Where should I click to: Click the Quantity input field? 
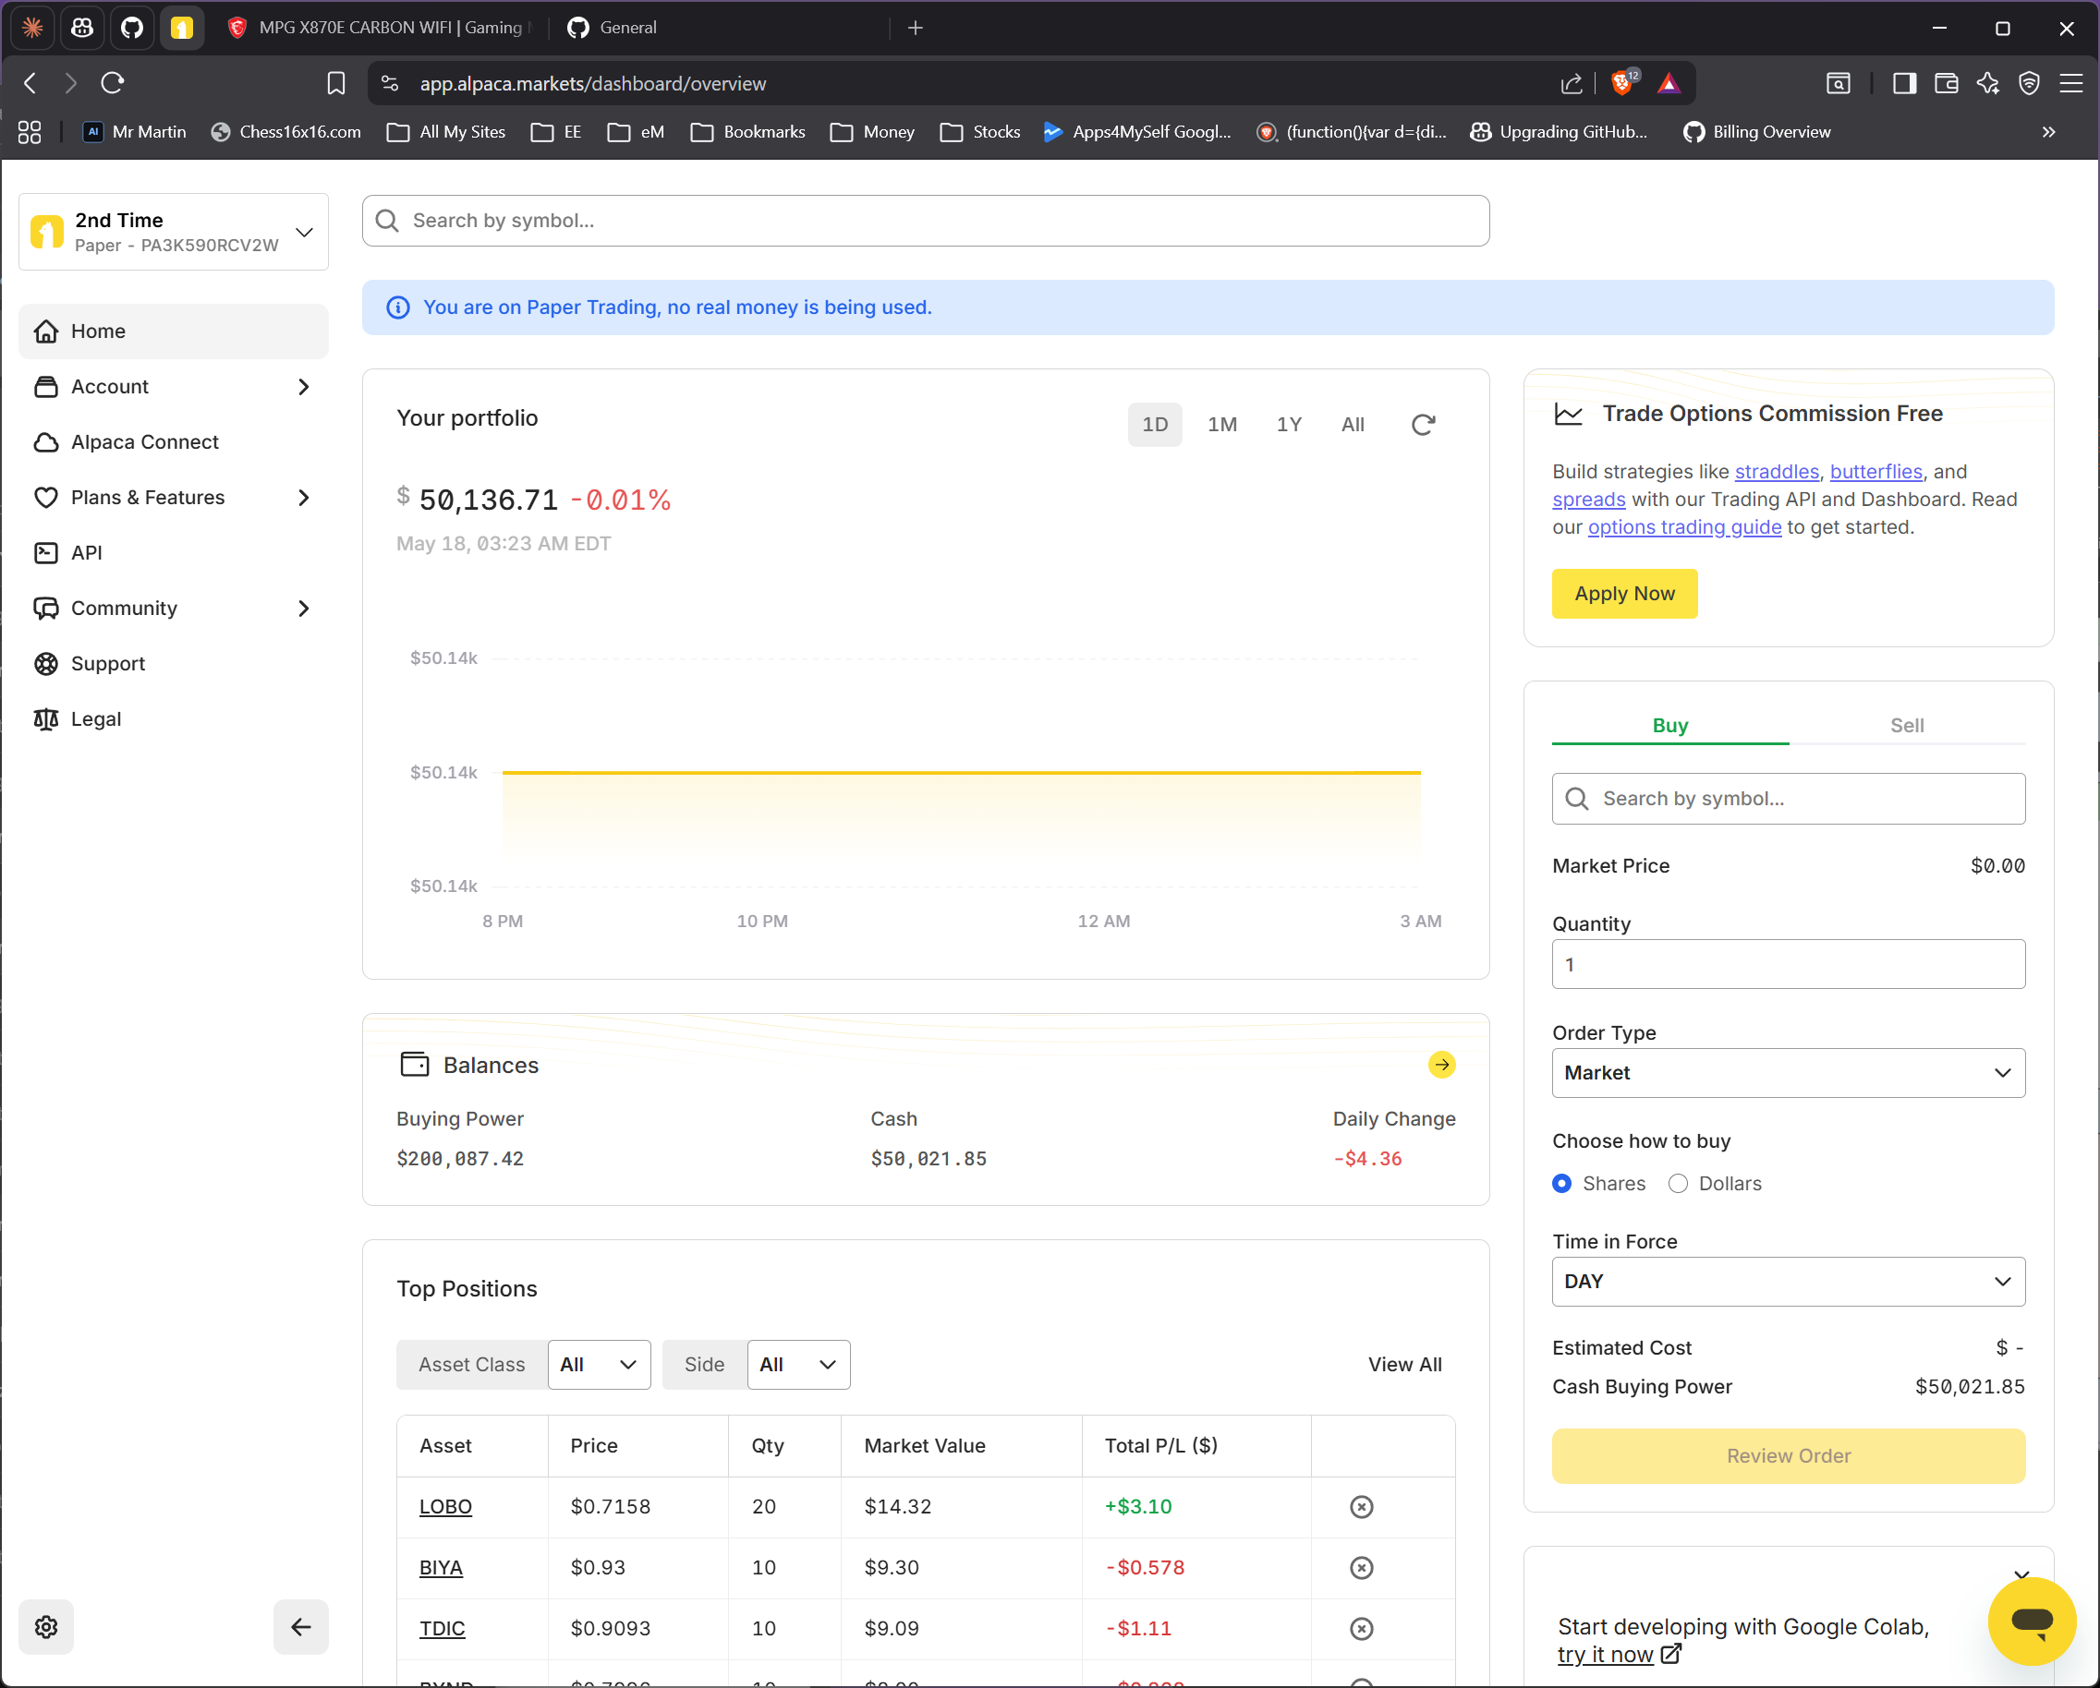click(x=1789, y=964)
